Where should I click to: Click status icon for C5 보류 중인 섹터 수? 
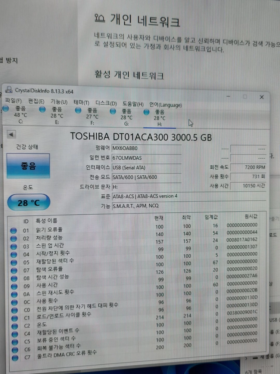[15, 342]
